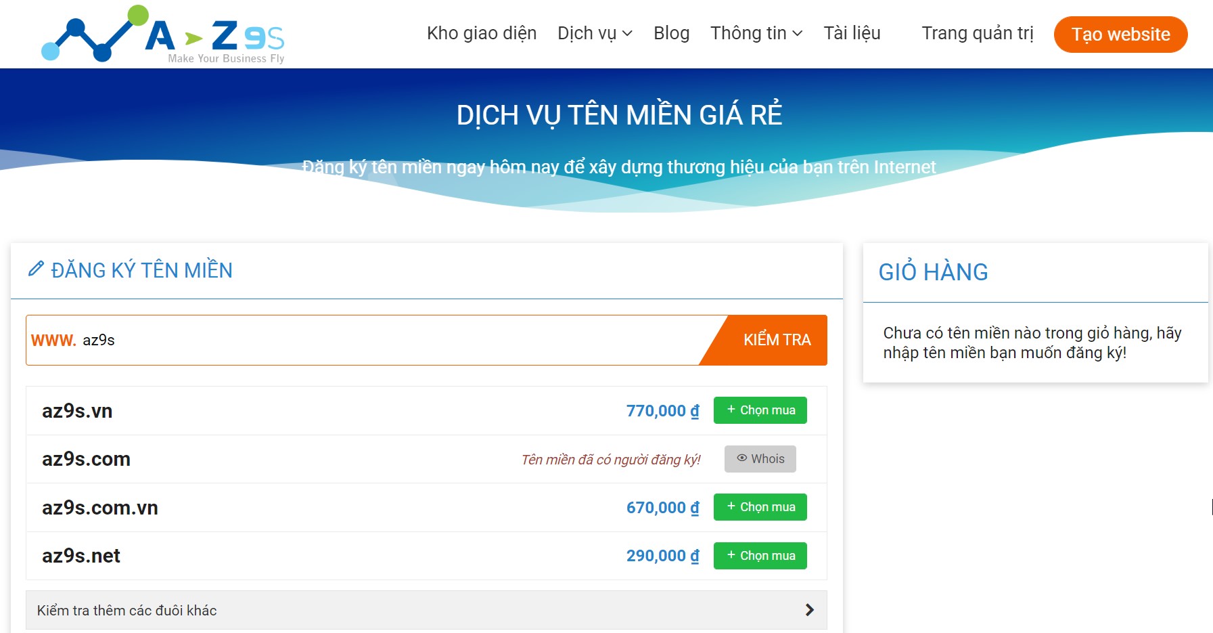Select Tài liệu in the navigation bar
The image size is (1213, 633).
tap(852, 32)
